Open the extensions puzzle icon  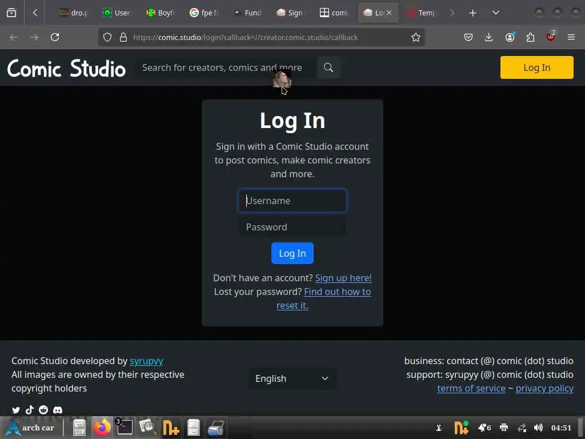tap(530, 37)
